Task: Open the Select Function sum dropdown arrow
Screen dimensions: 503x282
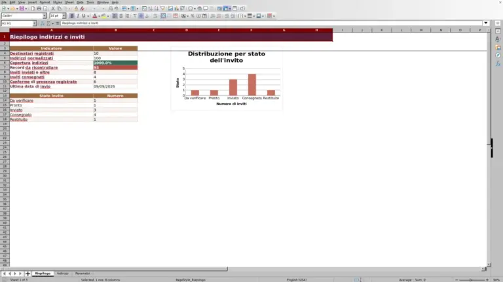Action: [53, 23]
